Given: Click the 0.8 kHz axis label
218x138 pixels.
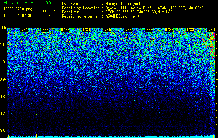Looking at the screenshot, I should click(2, 97).
